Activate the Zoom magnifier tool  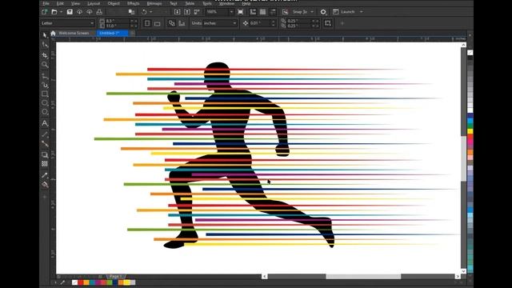(45, 64)
